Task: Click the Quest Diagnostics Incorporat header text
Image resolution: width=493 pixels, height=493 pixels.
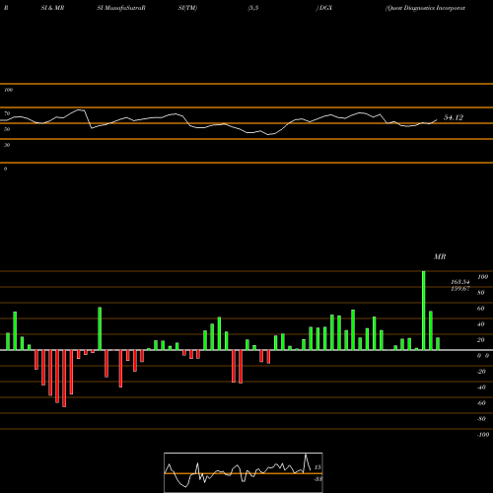Action: click(x=425, y=8)
